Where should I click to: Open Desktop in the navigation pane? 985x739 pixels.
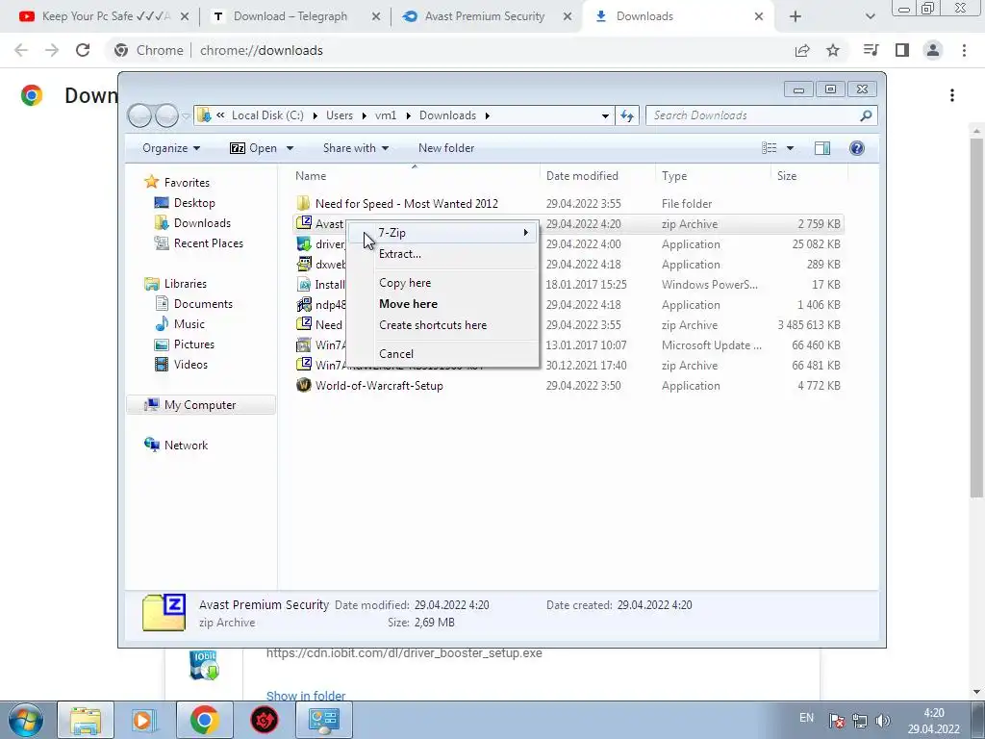[194, 203]
